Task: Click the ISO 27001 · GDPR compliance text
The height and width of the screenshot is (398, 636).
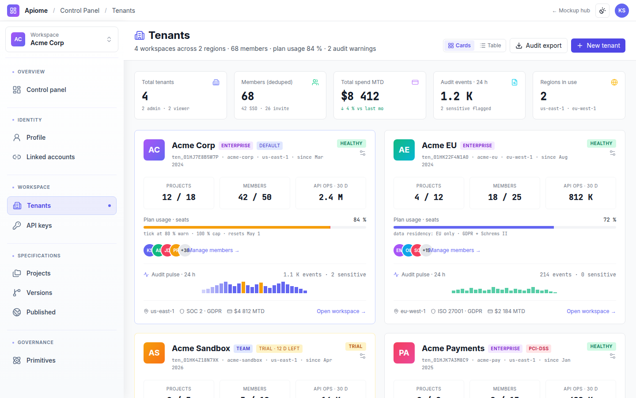Action: pos(460,311)
